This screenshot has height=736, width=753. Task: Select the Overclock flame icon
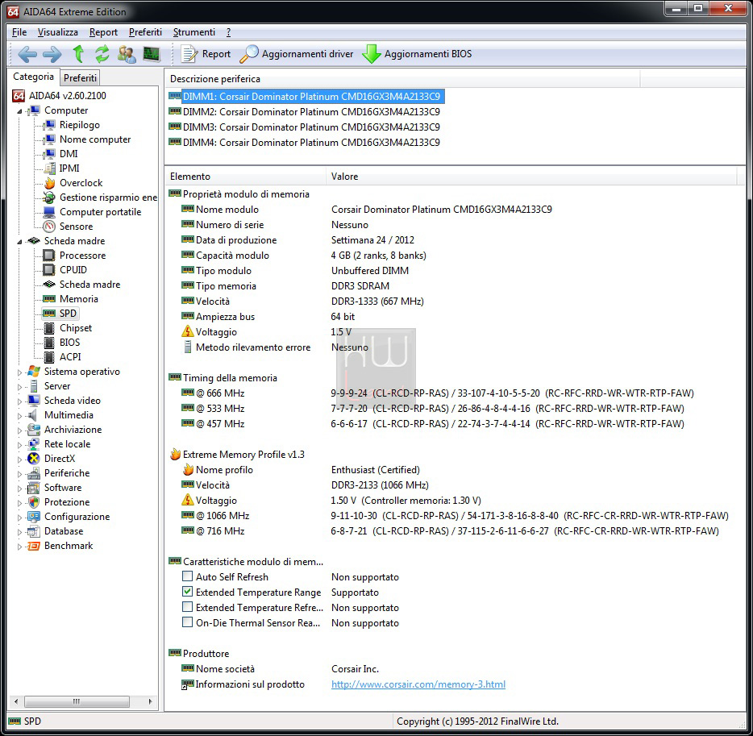point(49,183)
